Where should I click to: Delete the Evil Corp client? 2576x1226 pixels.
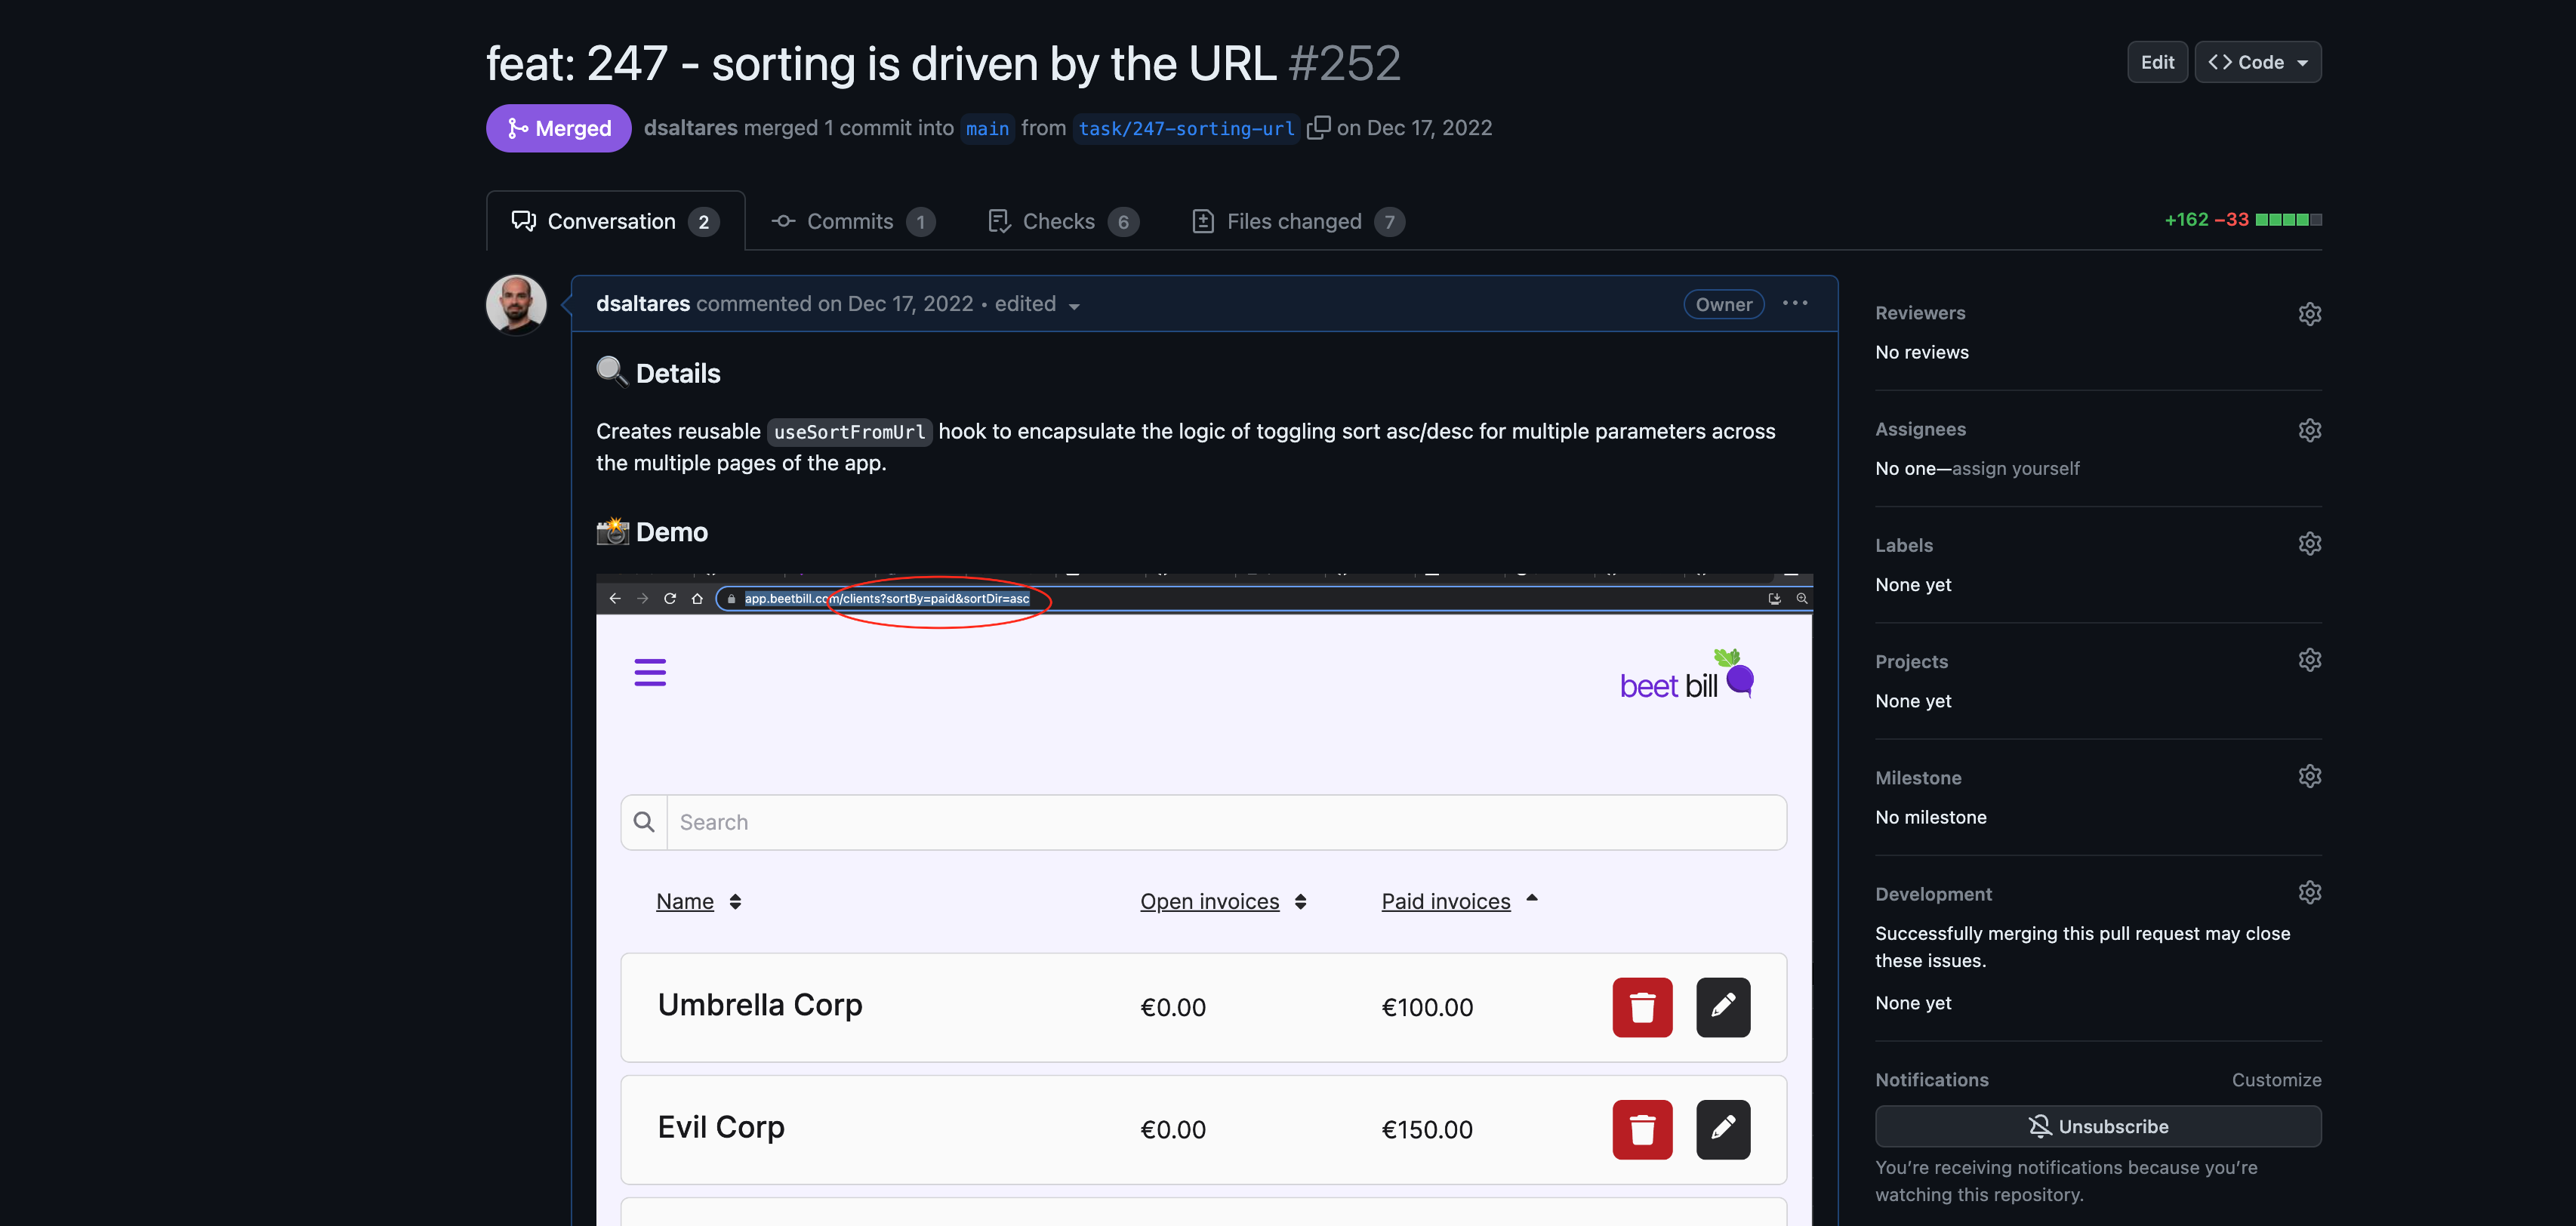coord(1642,1129)
